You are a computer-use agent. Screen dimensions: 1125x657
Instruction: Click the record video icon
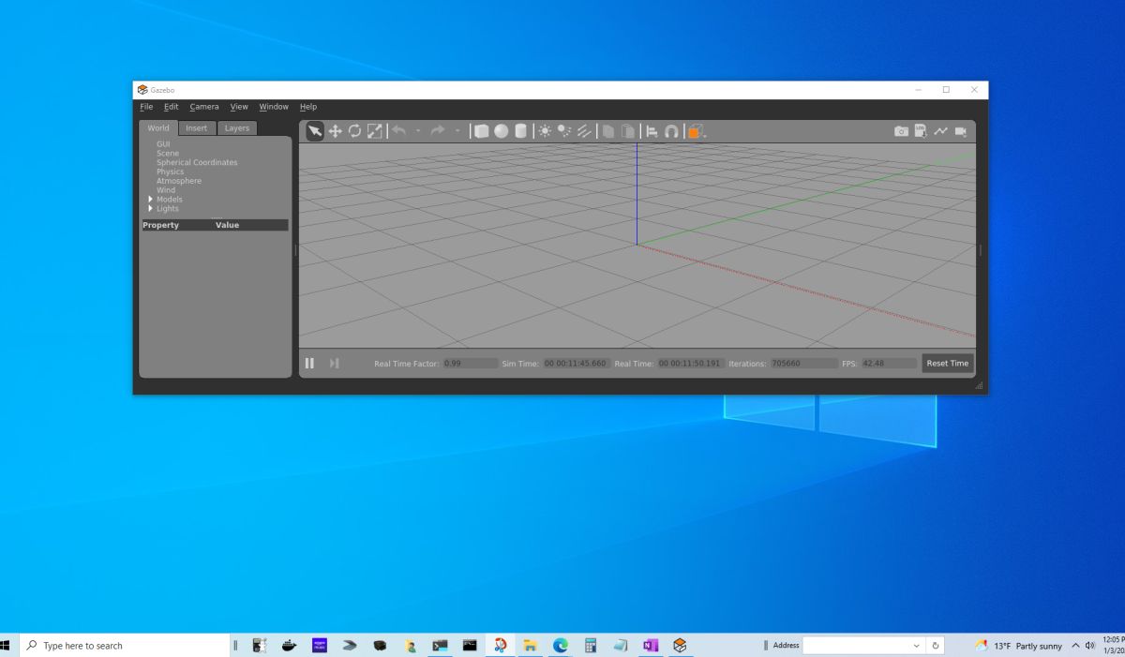coord(960,131)
